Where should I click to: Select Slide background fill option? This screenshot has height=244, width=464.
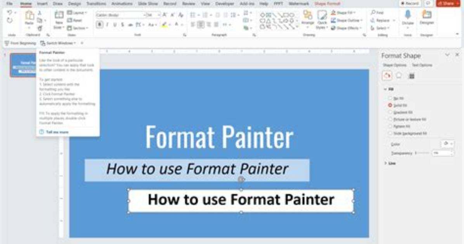point(407,133)
